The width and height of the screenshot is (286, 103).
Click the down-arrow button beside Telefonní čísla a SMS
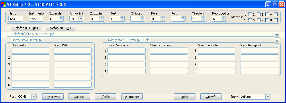point(277,35)
